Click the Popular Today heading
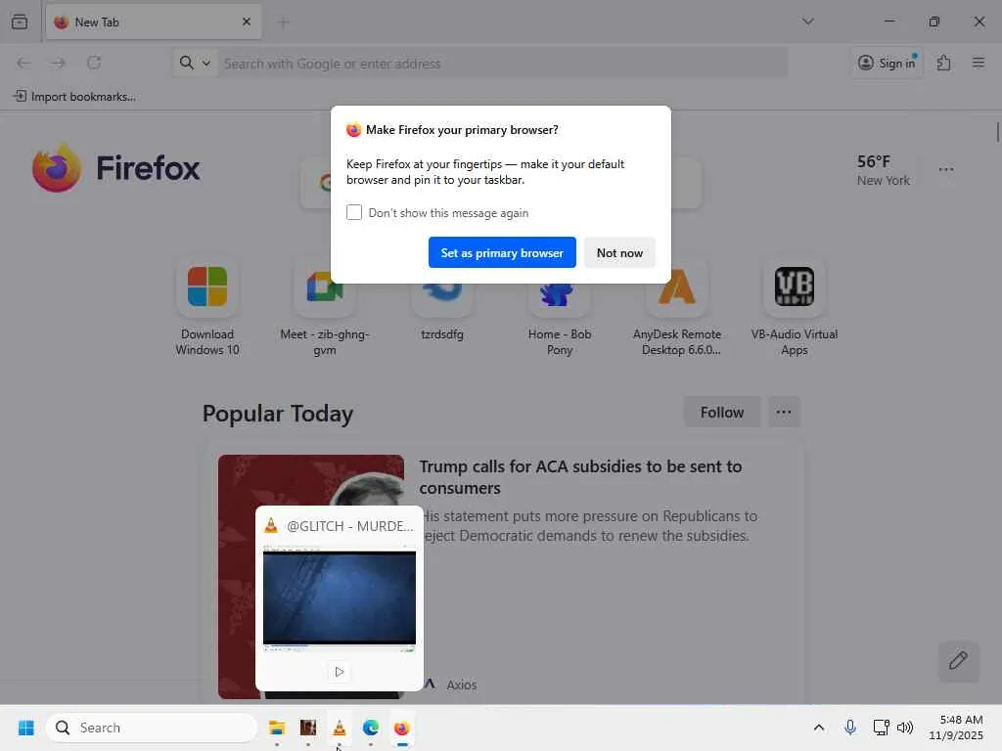1002x751 pixels. [x=278, y=414]
